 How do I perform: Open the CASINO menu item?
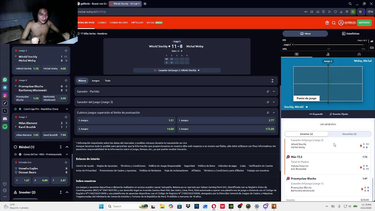coord(102,23)
